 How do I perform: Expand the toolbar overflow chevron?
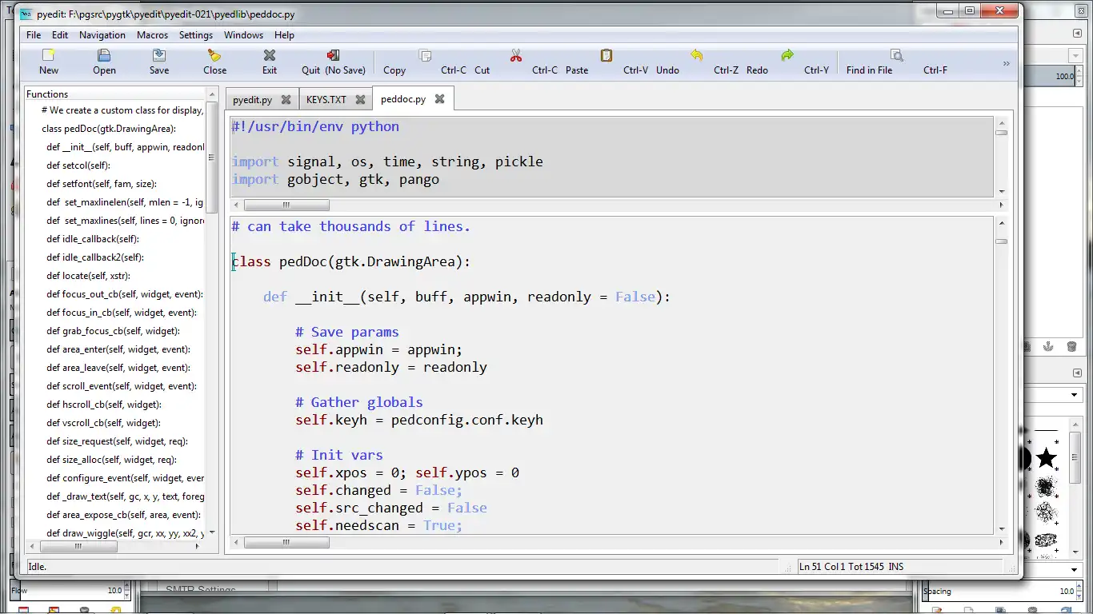point(1006,63)
